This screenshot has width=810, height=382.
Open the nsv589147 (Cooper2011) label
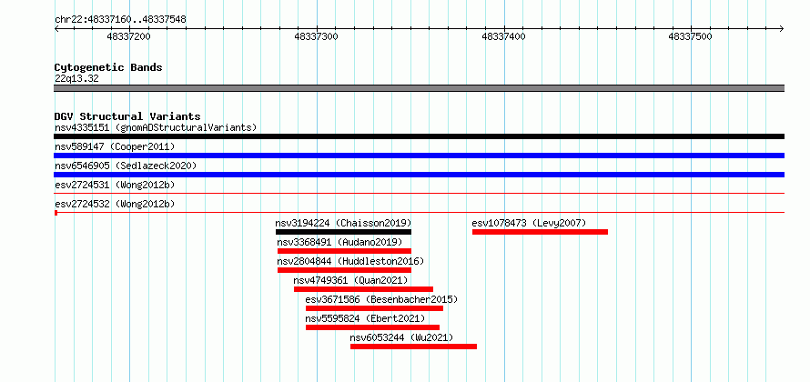click(115, 146)
